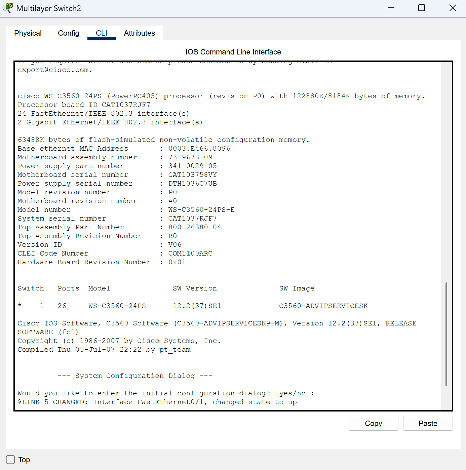Click power supply serial DTH1036C7UB
This screenshot has height=470, width=466.
point(193,184)
